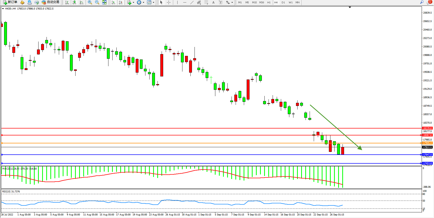Click the blue 17647.0 price level label
The image size is (434, 218).
[x=427, y=155]
